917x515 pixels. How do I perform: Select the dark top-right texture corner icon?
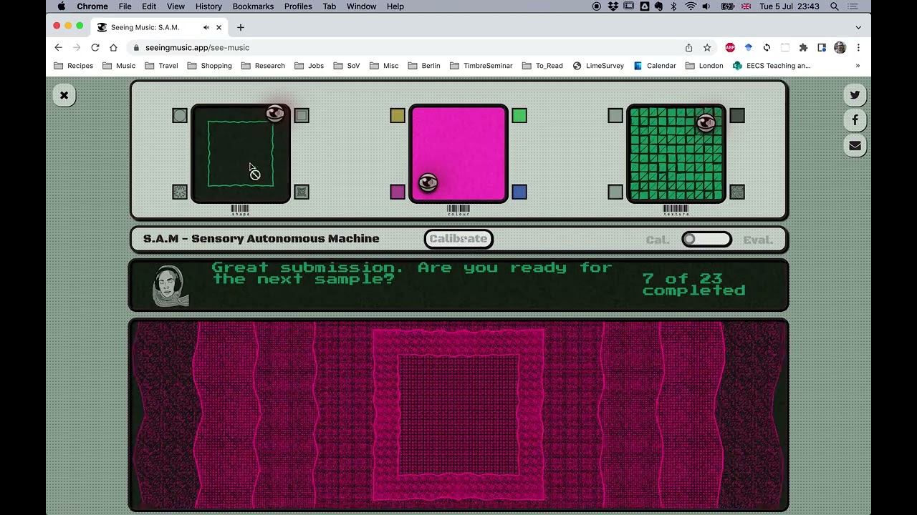[737, 115]
